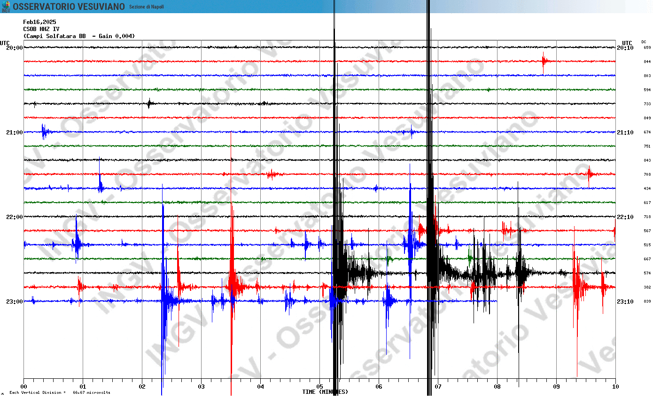Screen dimensions: 653x399
Task: Click the 20:10 end time label
Action: pos(625,47)
